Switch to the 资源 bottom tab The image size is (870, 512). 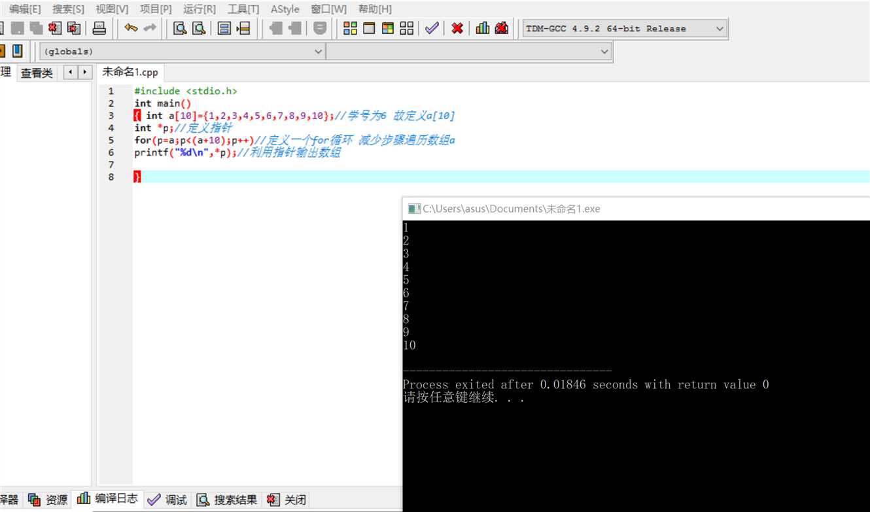(x=48, y=500)
